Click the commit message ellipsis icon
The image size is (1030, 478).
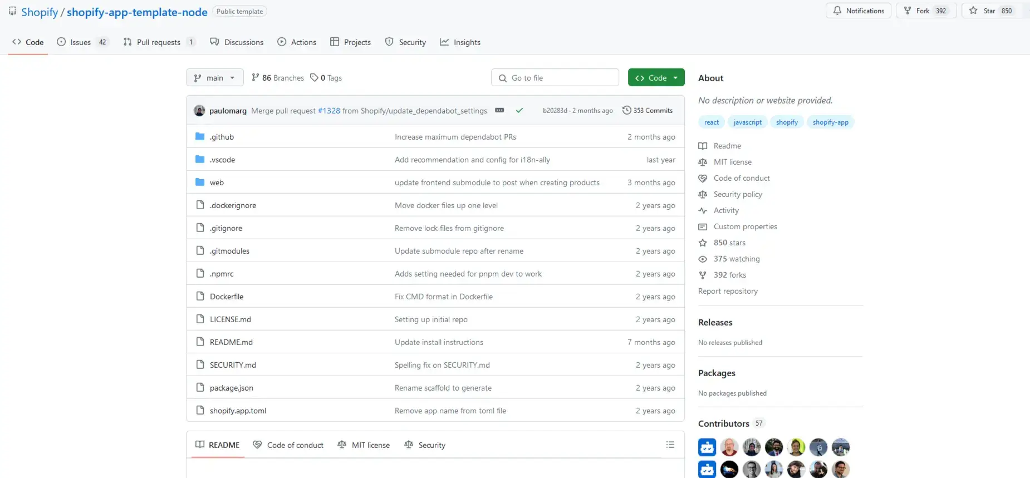click(499, 110)
